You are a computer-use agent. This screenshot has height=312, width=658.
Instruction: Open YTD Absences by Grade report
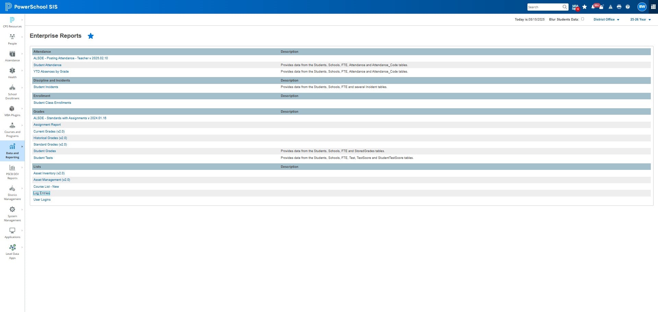(x=51, y=72)
